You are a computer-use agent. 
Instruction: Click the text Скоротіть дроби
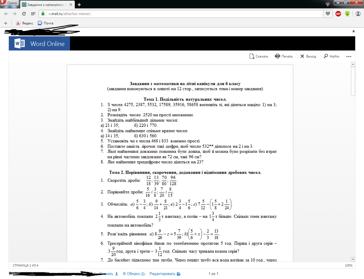point(124,181)
